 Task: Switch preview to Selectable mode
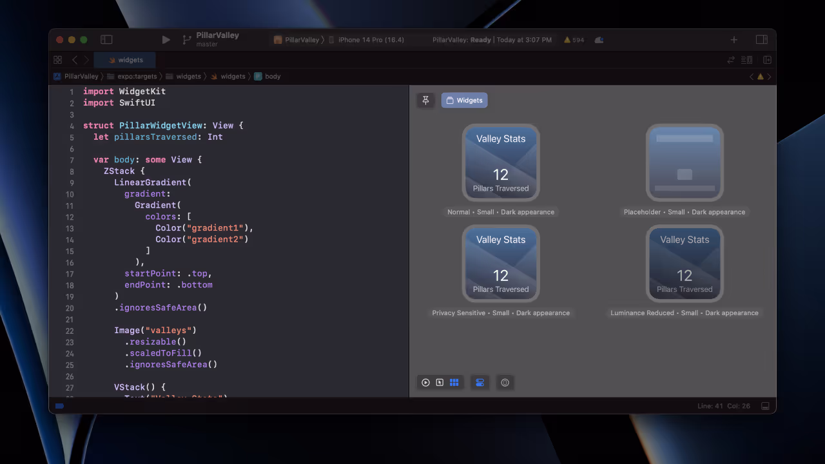point(440,382)
